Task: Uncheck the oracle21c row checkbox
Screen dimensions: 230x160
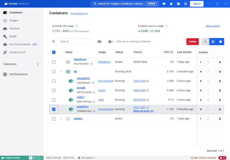Action: pyautogui.click(x=54, y=109)
